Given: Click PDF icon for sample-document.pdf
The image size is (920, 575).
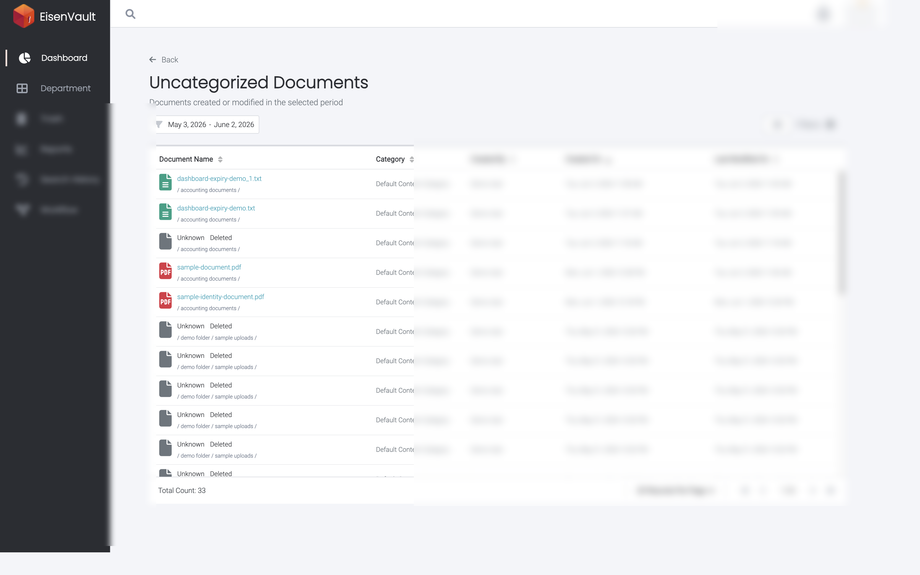Looking at the screenshot, I should click(165, 271).
